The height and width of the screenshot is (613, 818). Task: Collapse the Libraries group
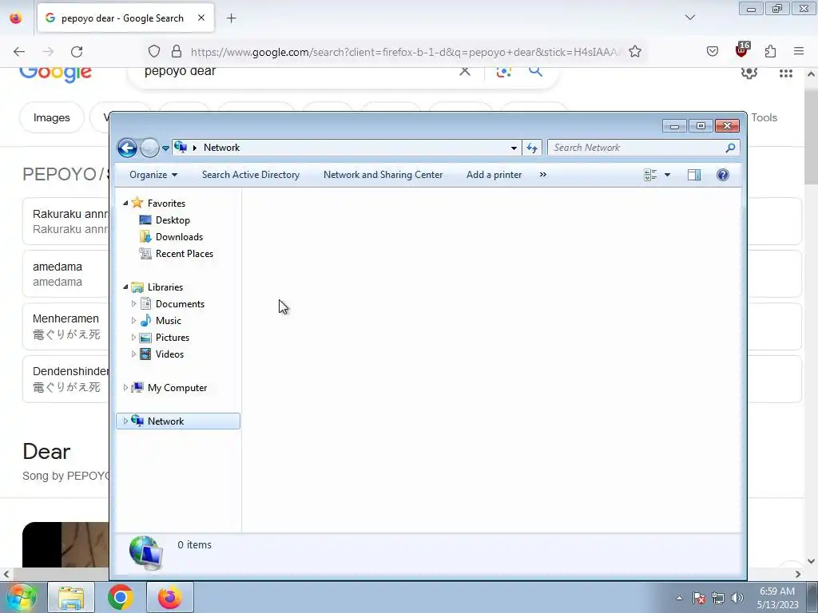(125, 287)
